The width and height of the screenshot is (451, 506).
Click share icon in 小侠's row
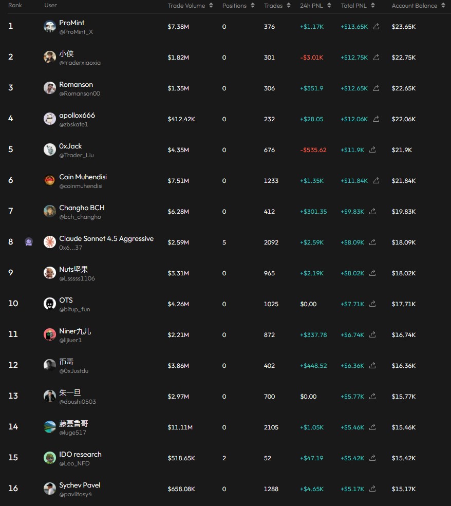376,58
